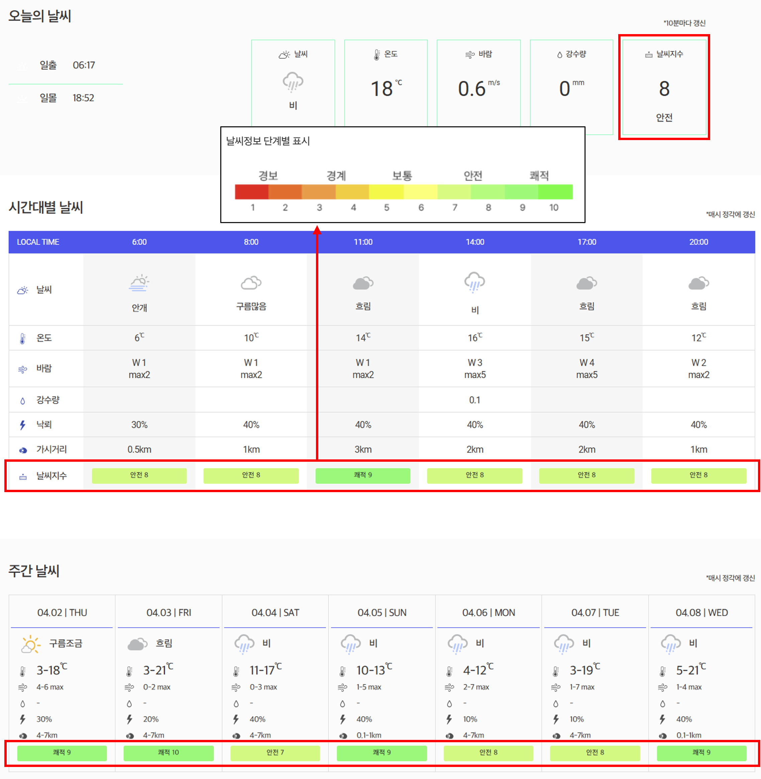Click the rain cloud icon in the 날씨 card
This screenshot has width=761, height=779.
point(293,82)
